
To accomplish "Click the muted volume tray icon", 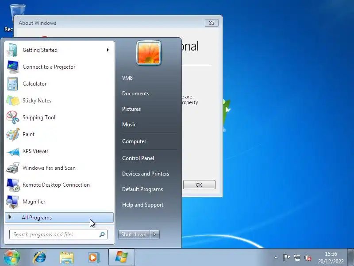I will click(x=308, y=258).
